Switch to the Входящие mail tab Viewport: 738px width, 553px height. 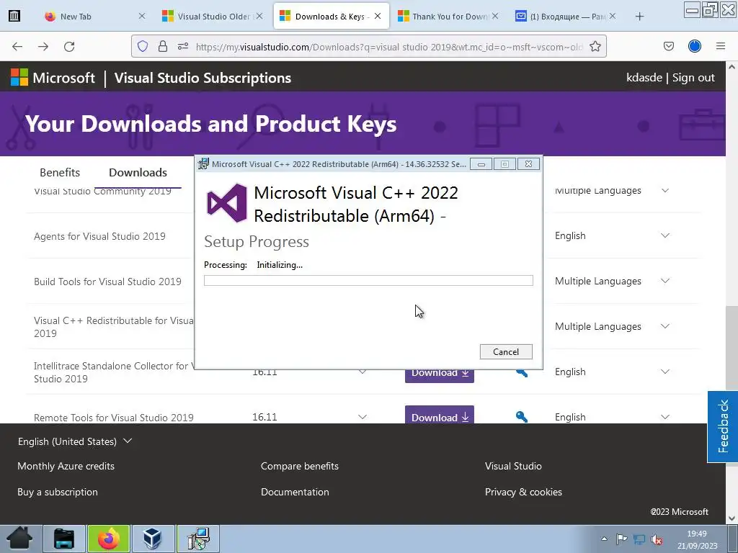(x=565, y=17)
